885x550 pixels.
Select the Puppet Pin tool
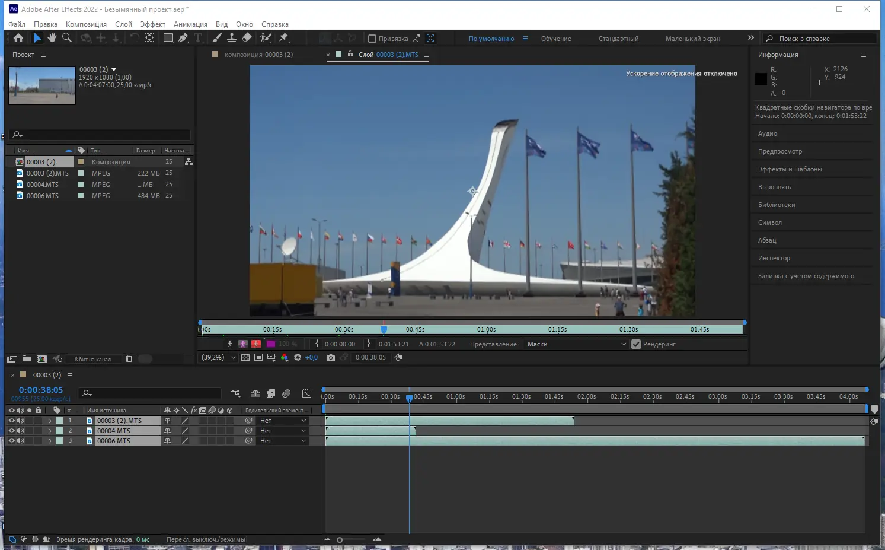(x=284, y=38)
